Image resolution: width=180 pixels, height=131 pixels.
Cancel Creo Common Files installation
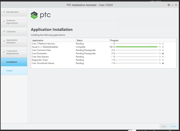163,50
